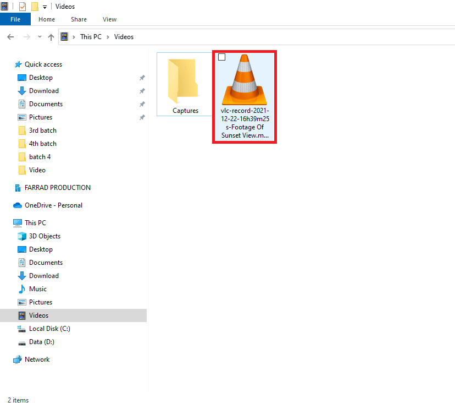Open pinned Pictures under Quick access
The height and width of the screenshot is (403, 455).
(41, 117)
